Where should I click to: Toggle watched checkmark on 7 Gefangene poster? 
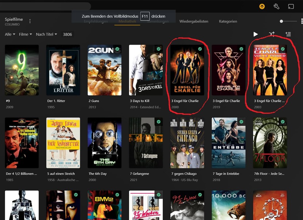[159, 122]
